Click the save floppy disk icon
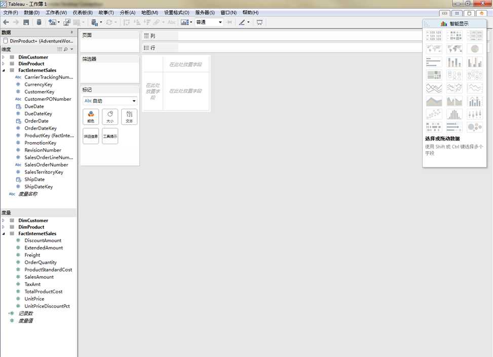Viewport: 493px width, 357px height. tap(26, 22)
